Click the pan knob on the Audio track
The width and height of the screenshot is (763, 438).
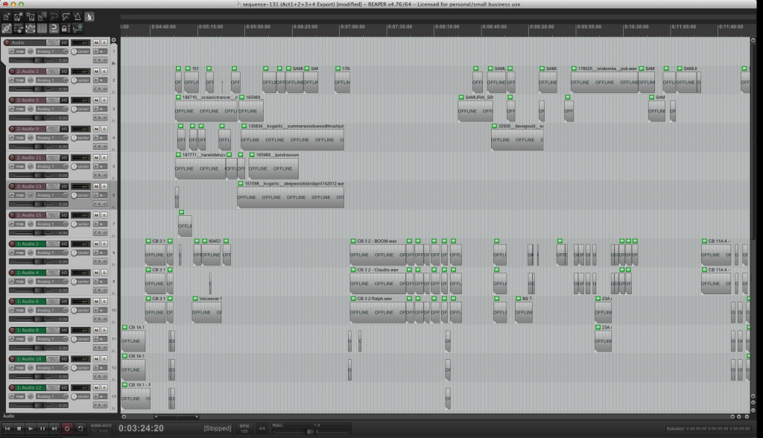point(74,51)
